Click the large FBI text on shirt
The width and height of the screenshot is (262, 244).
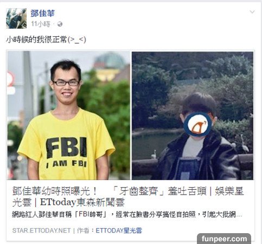(66, 147)
